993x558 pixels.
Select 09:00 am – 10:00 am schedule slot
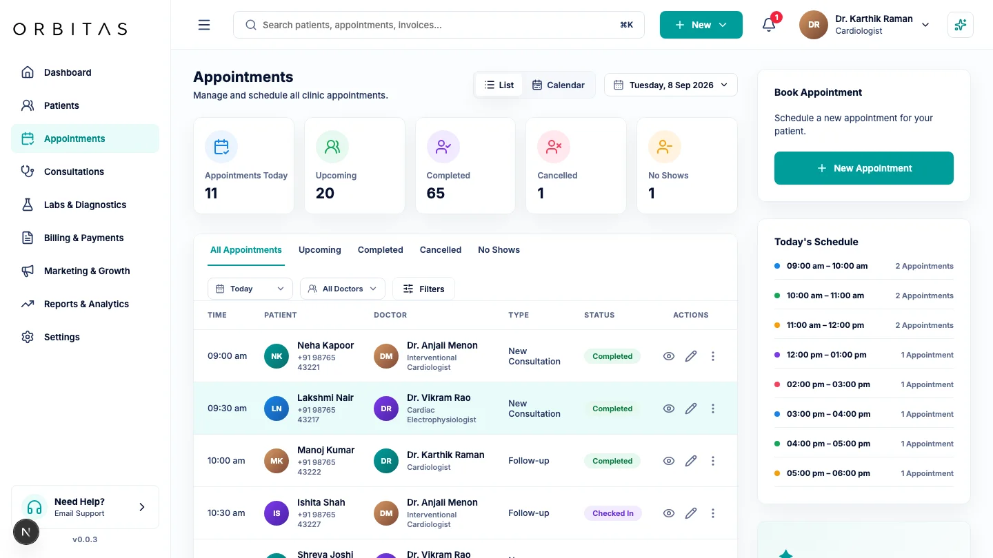pyautogui.click(x=864, y=266)
